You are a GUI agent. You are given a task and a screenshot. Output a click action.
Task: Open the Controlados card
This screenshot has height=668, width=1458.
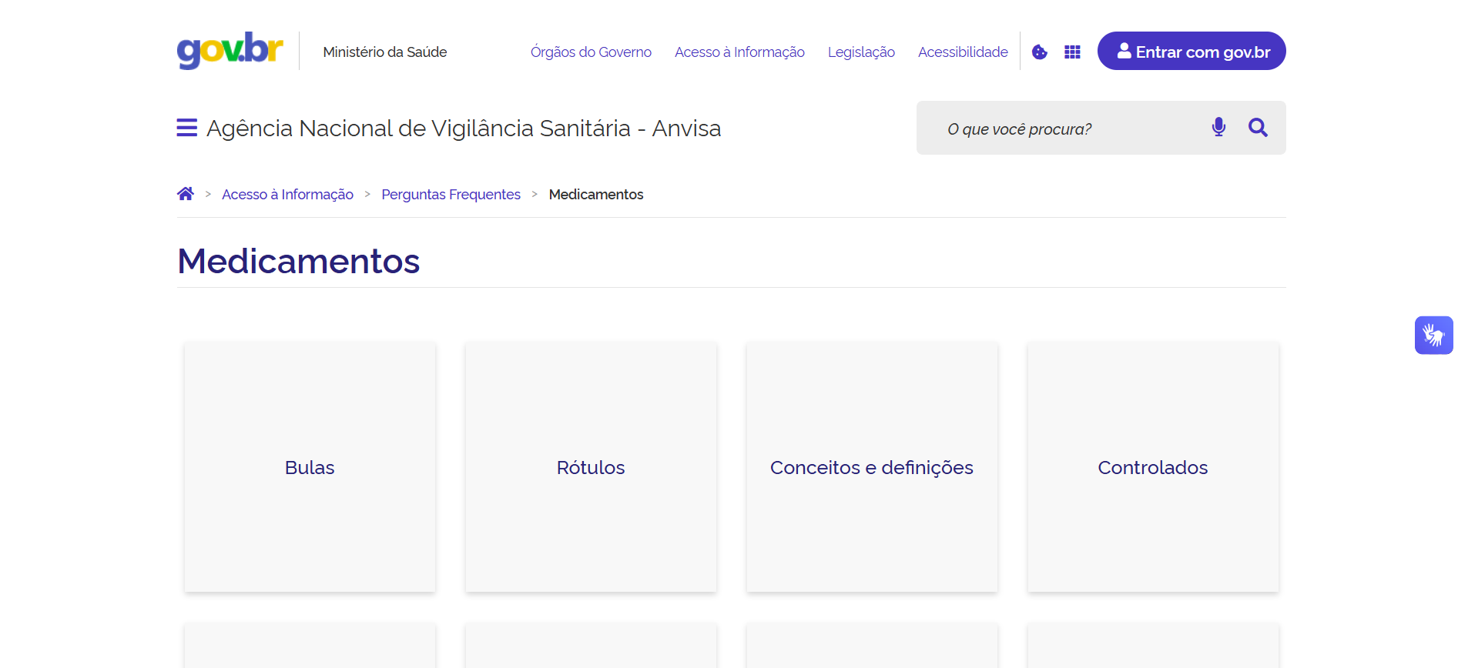coord(1152,467)
